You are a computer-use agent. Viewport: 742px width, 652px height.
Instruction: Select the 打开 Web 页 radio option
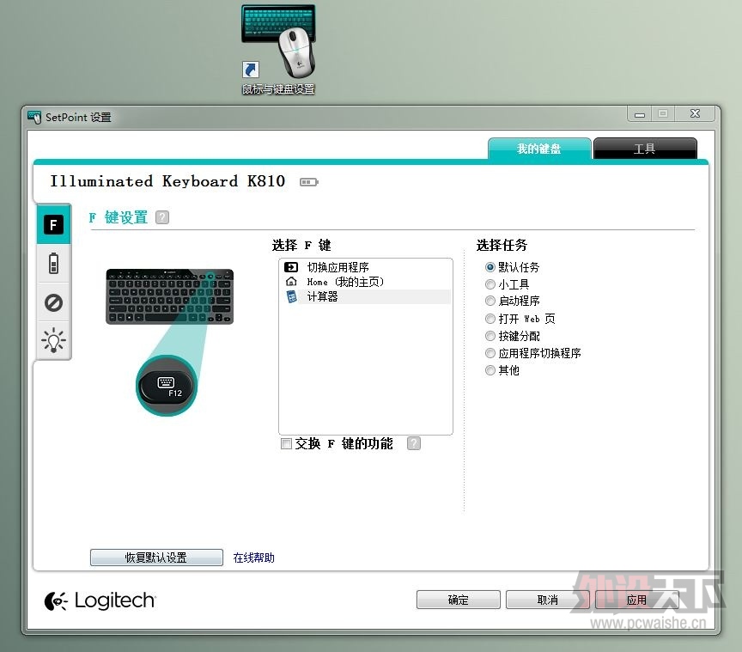click(x=490, y=319)
